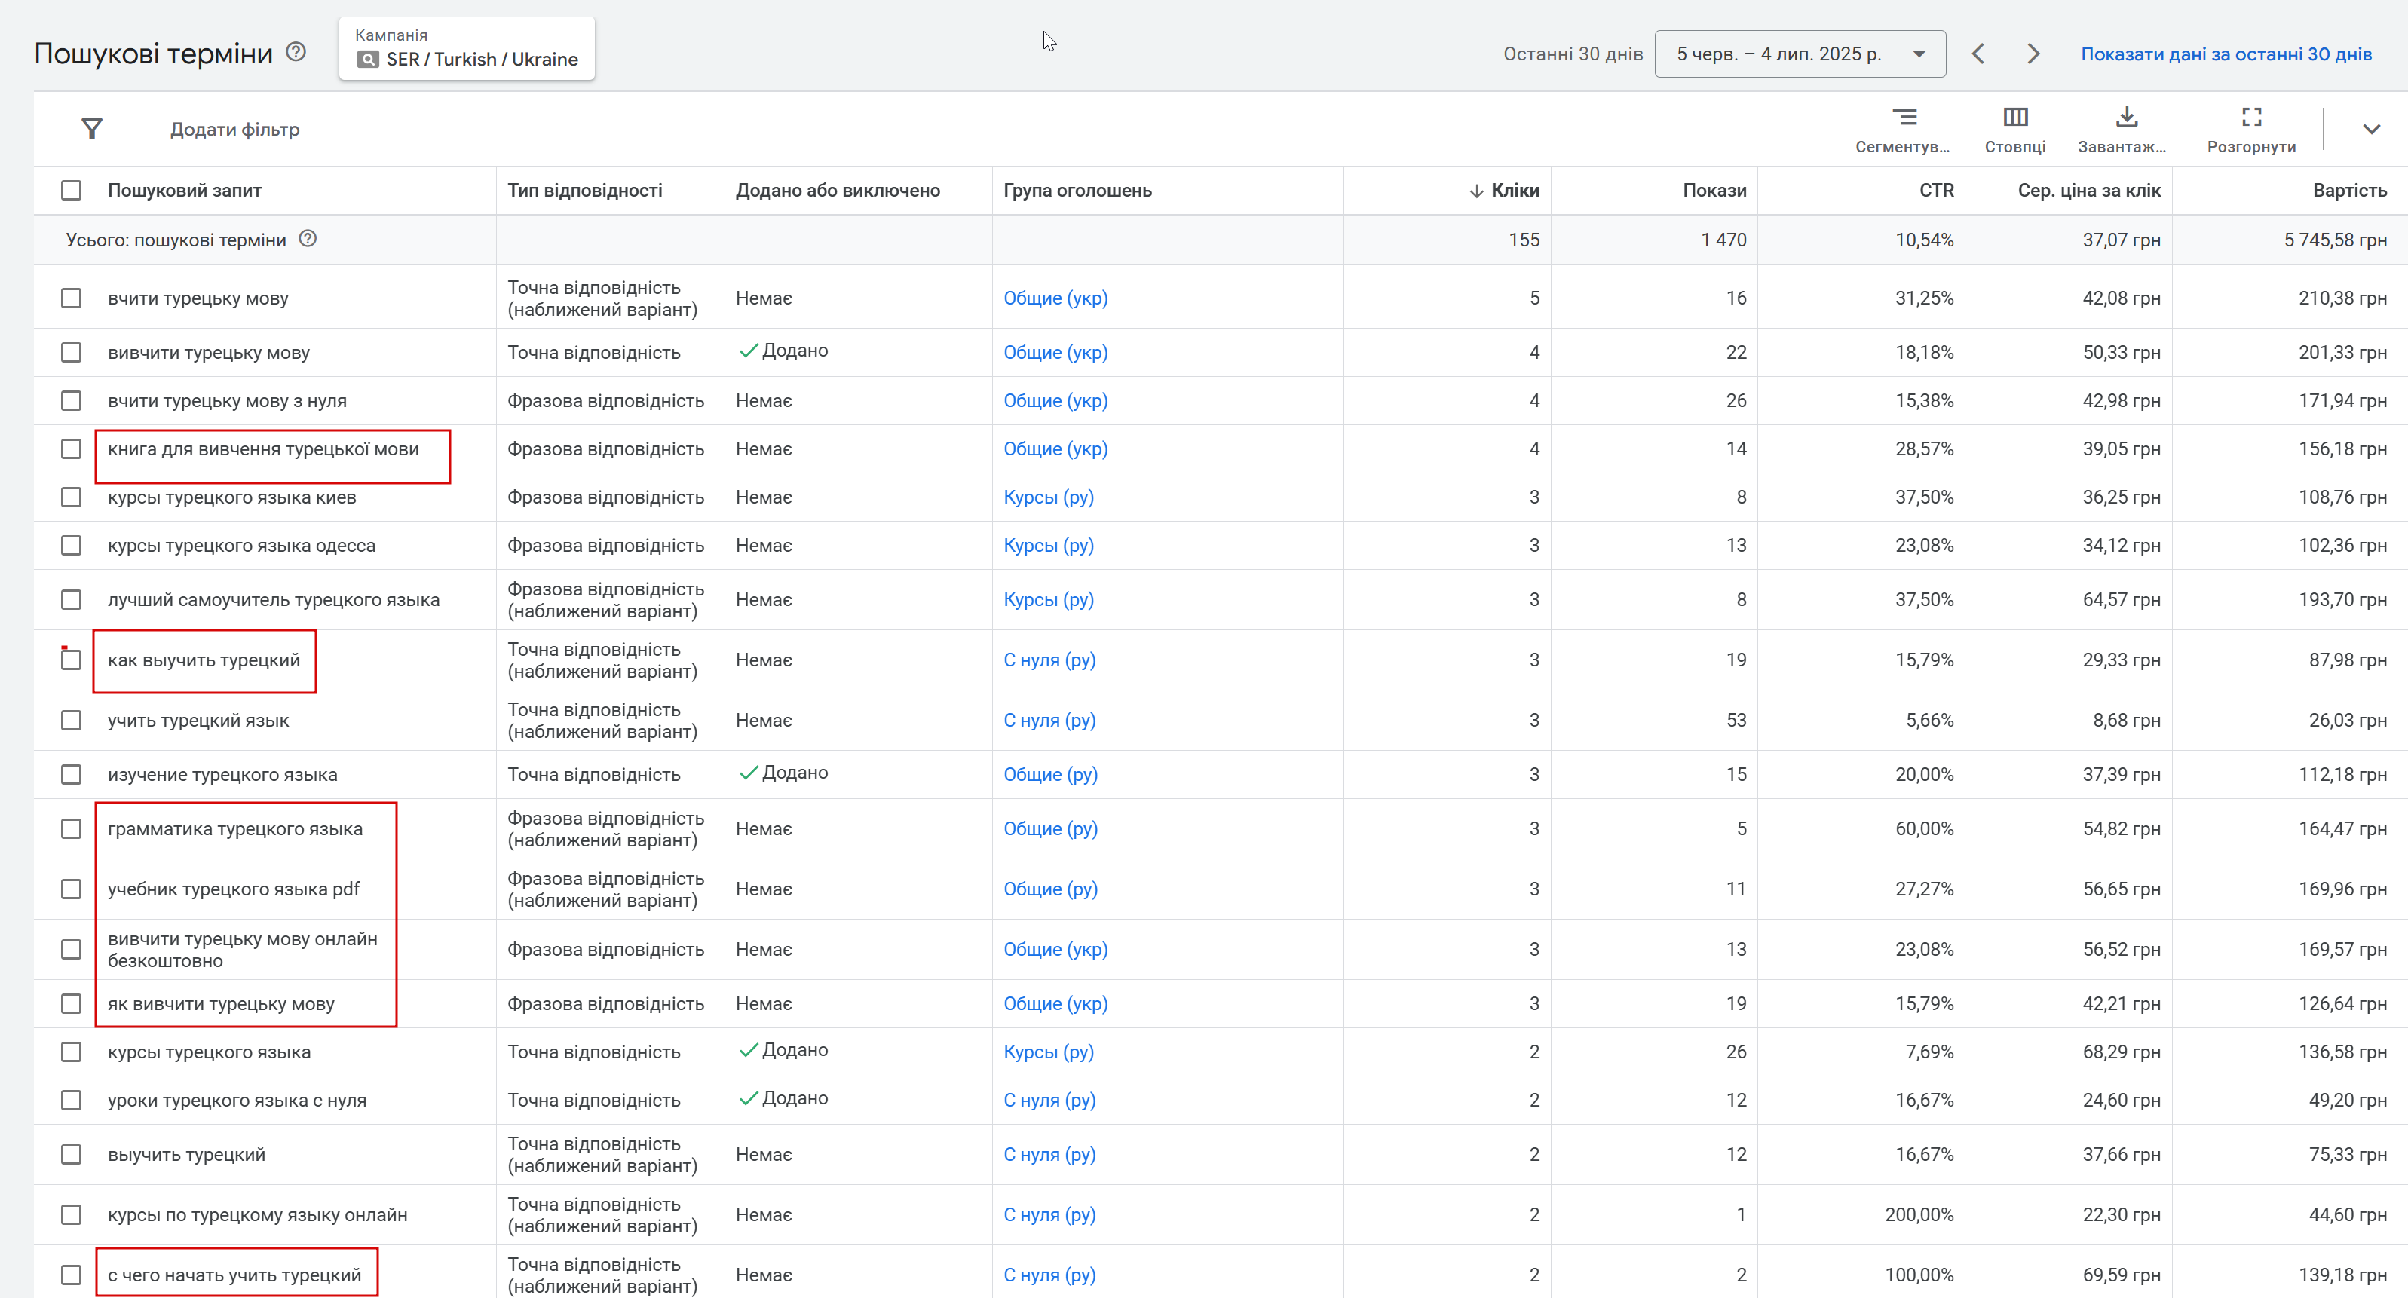Screen dimensions: 2408x1298
Task: Go to next date range arrow
Action: [2033, 54]
